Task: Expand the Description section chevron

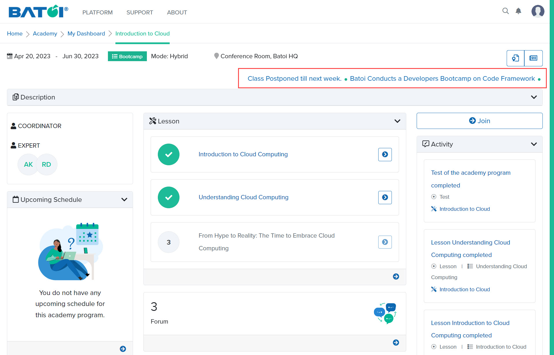Action: pyautogui.click(x=534, y=97)
